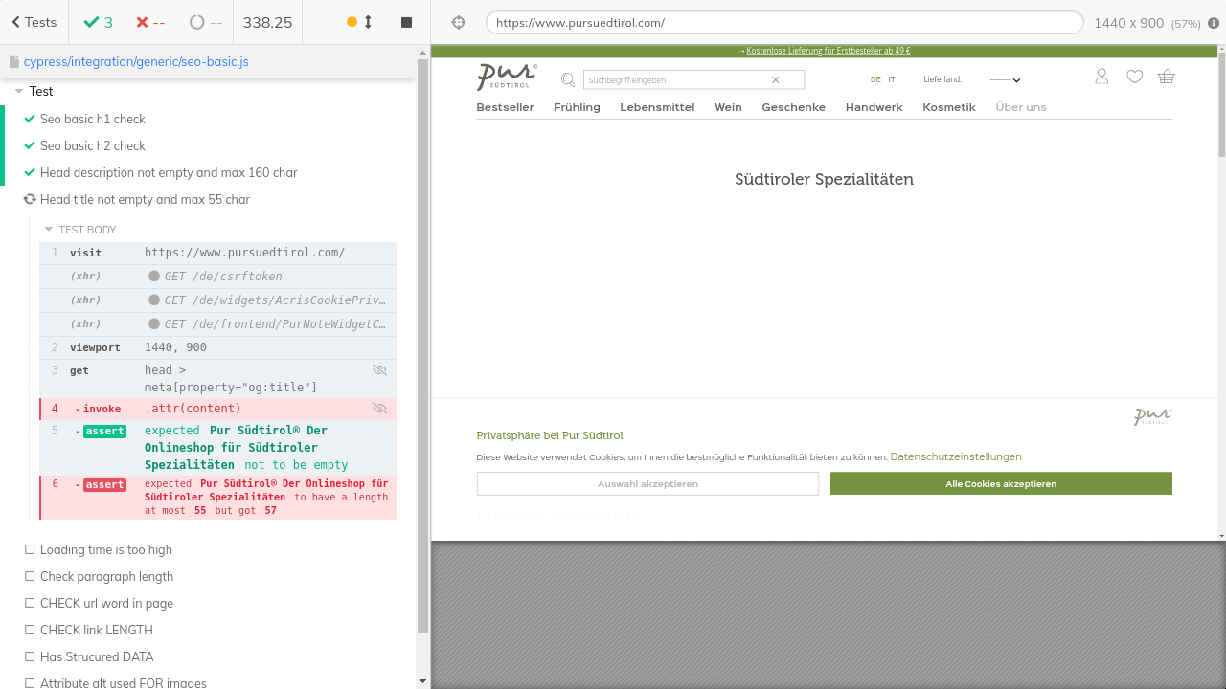Open the Lieferland country dropdown
This screenshot has height=689, width=1226.
1005,80
